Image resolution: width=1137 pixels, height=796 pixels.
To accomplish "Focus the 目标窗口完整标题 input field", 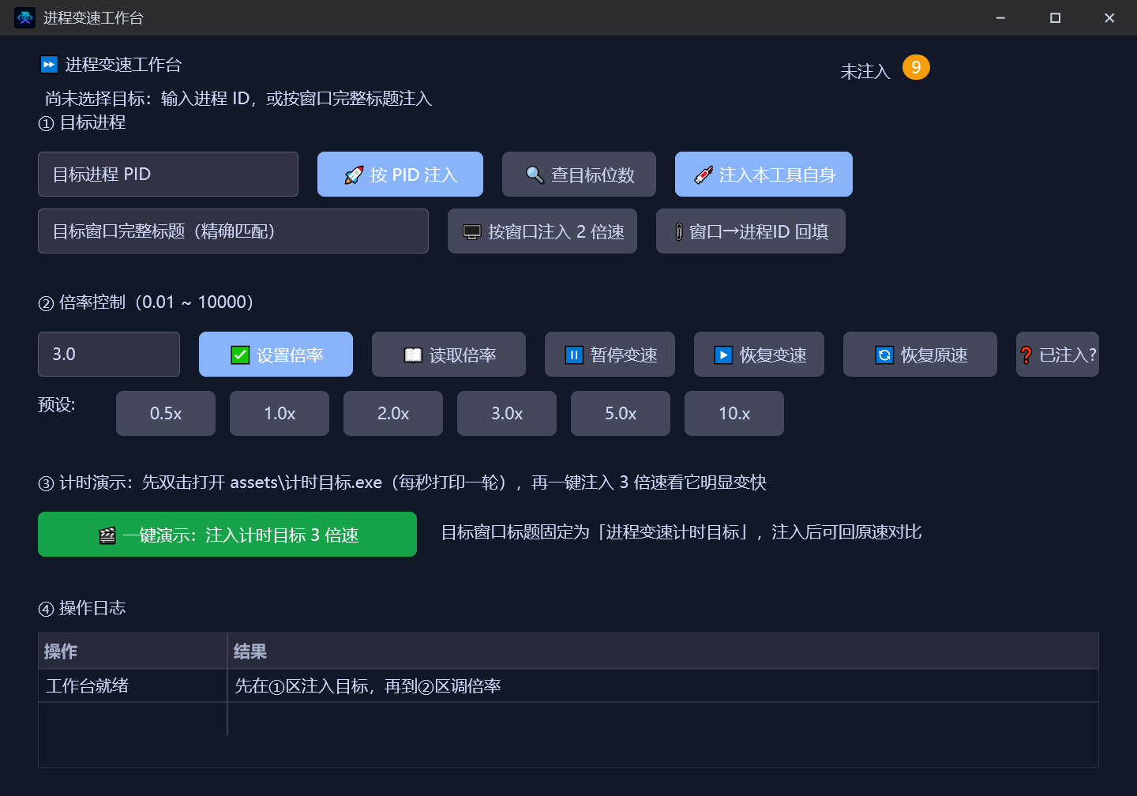I will (x=233, y=231).
